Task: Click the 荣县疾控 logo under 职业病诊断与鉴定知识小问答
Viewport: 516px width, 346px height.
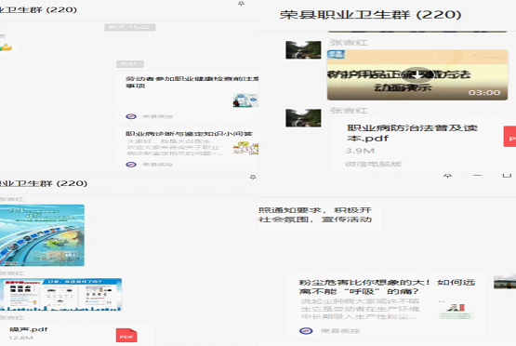Action: [x=131, y=165]
